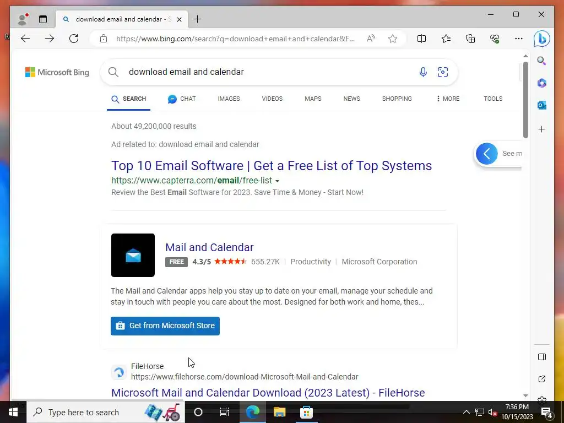Select the SEARCH results tab
Image resolution: width=564 pixels, height=423 pixels.
(x=128, y=99)
